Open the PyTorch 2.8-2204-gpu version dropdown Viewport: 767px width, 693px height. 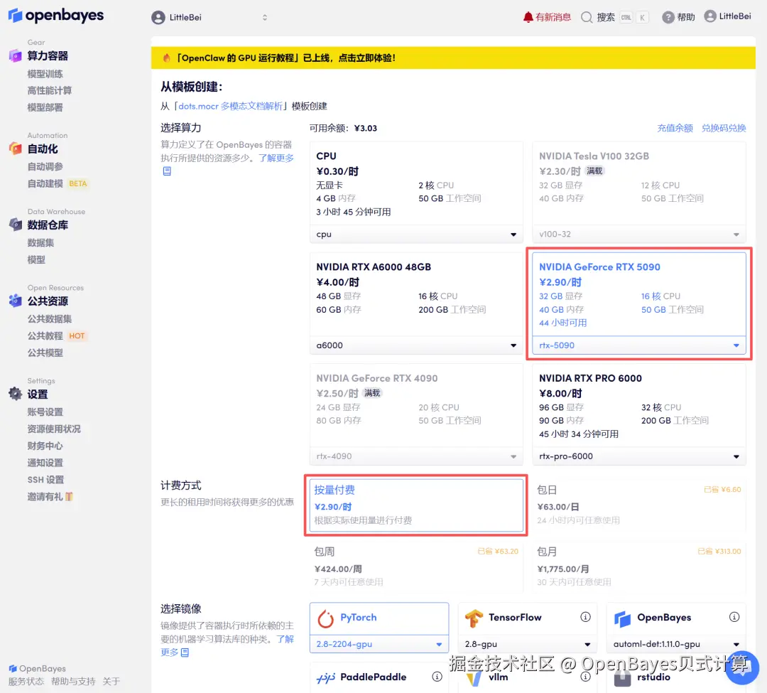(379, 644)
